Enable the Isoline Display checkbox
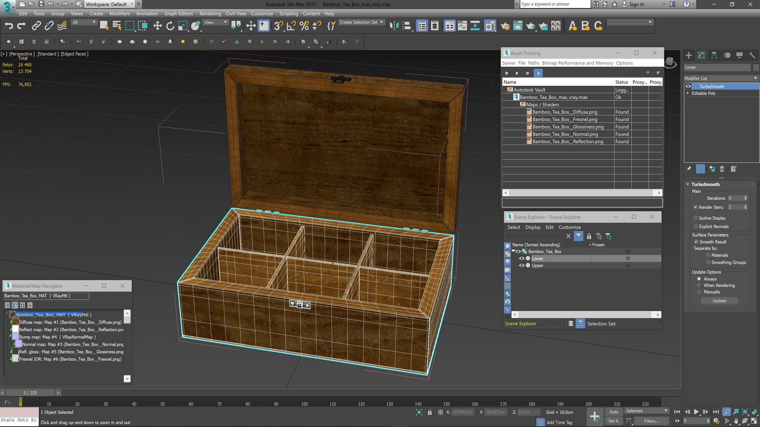Viewport: 760px width, 427px height. pos(695,218)
